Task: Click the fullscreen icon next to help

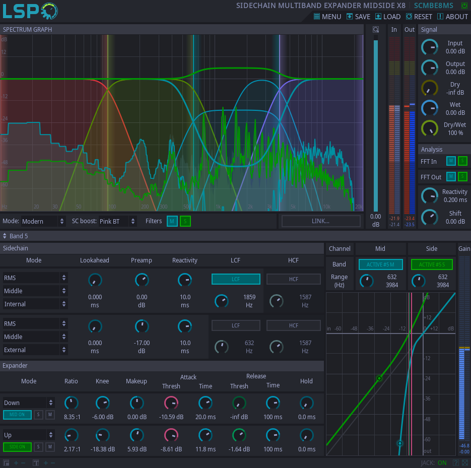Action: coord(464,463)
